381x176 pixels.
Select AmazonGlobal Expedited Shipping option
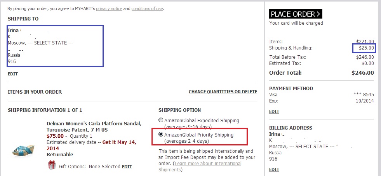point(161,121)
